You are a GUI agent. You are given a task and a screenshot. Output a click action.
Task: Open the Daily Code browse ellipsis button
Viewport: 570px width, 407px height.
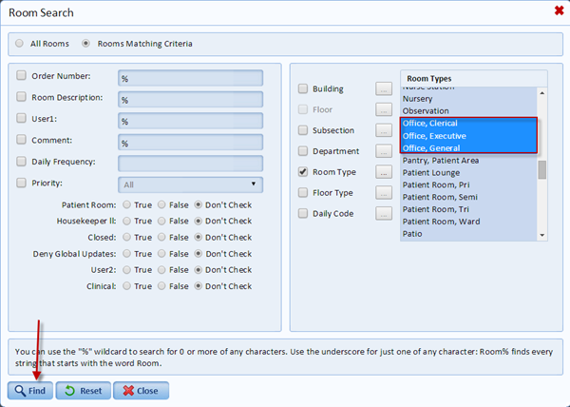pyautogui.click(x=384, y=214)
